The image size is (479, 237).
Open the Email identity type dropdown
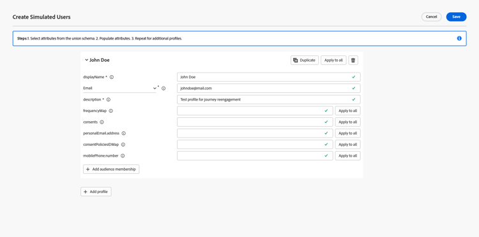tap(120, 88)
